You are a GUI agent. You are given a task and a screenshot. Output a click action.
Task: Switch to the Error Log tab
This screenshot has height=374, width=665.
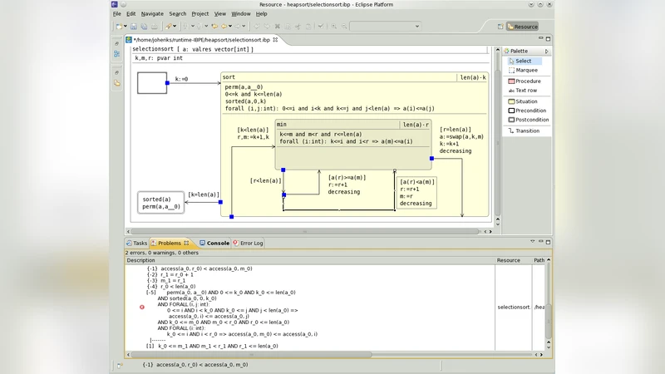tap(251, 244)
